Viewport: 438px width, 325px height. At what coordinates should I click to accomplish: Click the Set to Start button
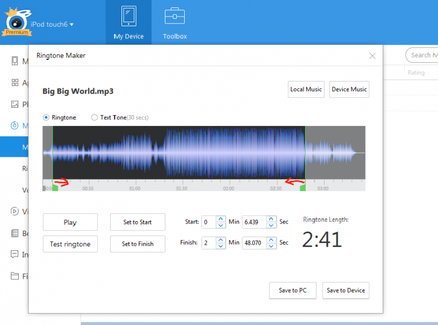[x=137, y=222]
